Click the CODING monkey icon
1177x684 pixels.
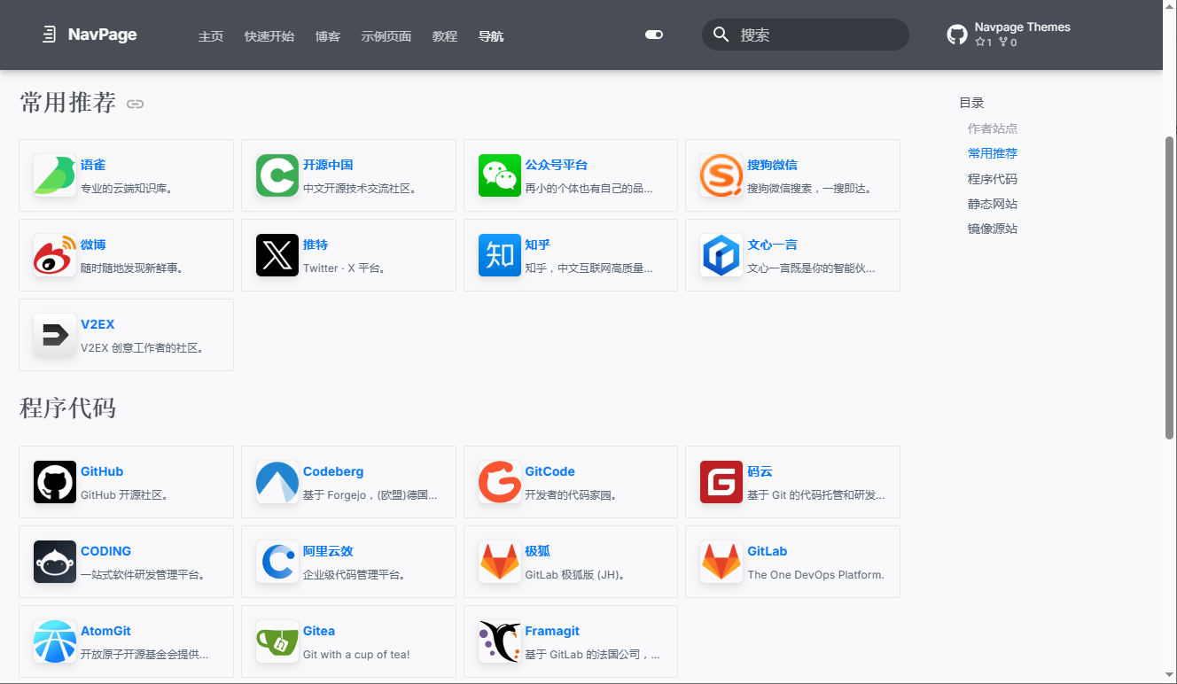[55, 562]
